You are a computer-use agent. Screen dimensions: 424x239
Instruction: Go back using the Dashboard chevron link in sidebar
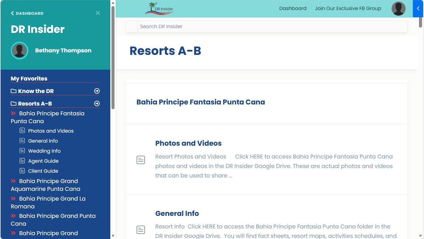tap(27, 13)
